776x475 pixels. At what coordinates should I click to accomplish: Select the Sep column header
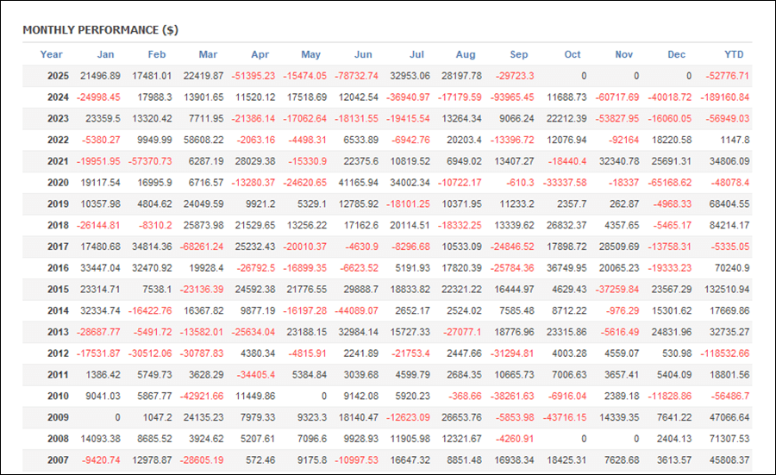518,54
